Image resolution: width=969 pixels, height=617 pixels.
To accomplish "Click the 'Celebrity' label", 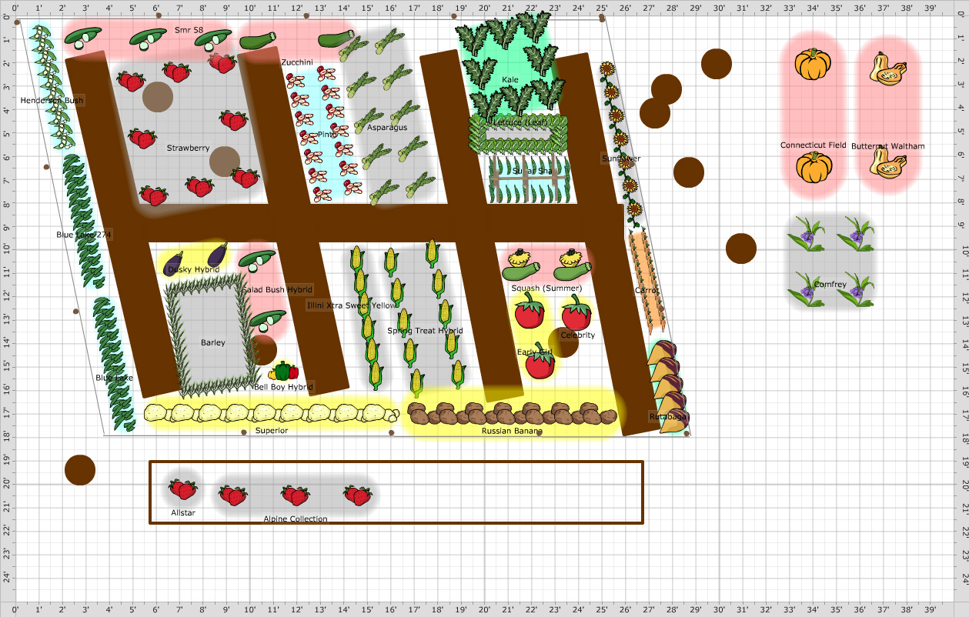I will click(x=577, y=335).
